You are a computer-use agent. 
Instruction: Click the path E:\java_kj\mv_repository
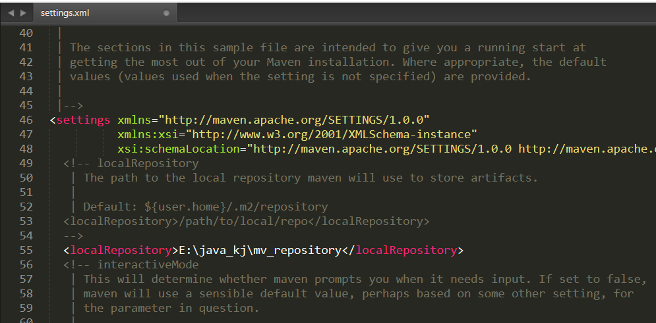[260, 251]
